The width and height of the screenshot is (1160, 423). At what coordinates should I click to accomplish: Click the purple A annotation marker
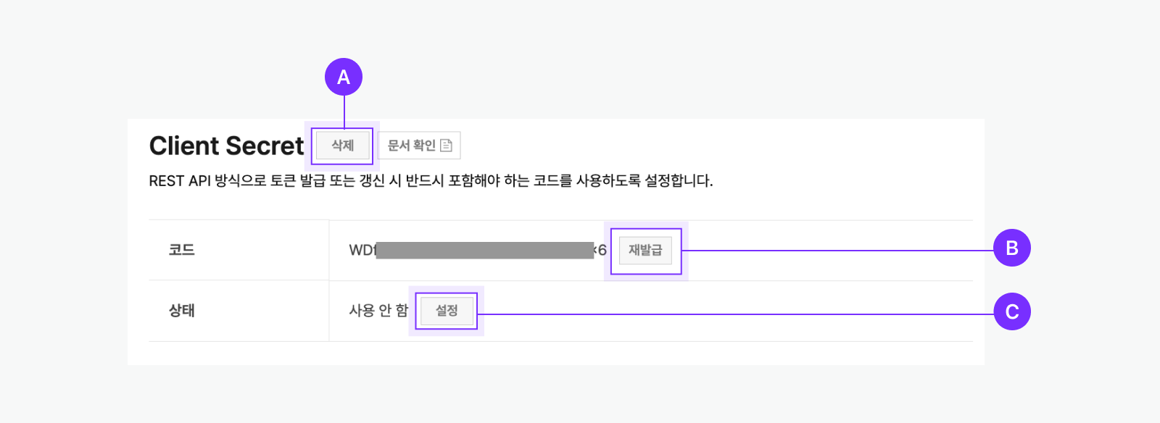coord(344,77)
